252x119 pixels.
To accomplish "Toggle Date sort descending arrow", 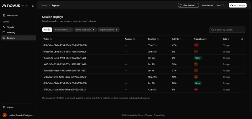I will (x=229, y=39).
